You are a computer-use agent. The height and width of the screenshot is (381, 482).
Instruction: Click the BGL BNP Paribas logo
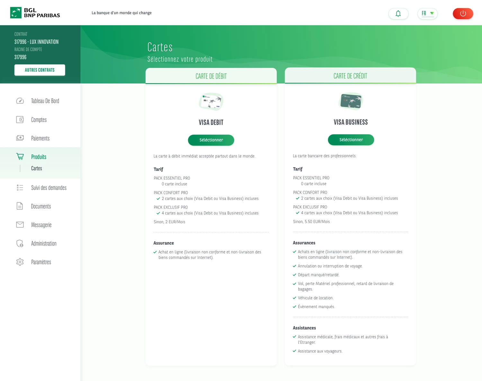point(35,13)
